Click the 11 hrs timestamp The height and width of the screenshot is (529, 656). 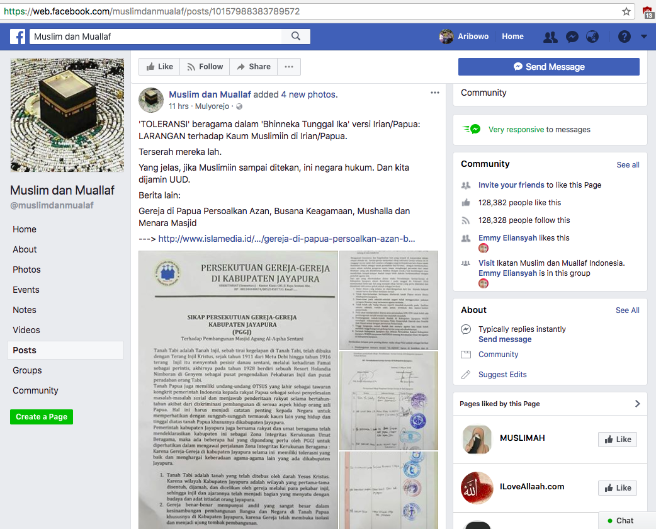coord(179,106)
